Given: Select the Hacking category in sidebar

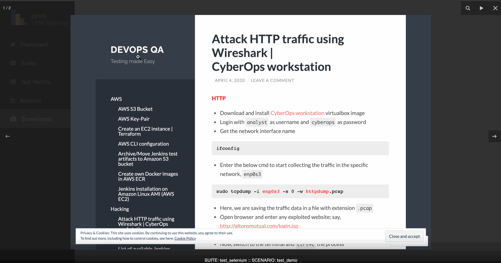Looking at the screenshot, I should coord(120,209).
